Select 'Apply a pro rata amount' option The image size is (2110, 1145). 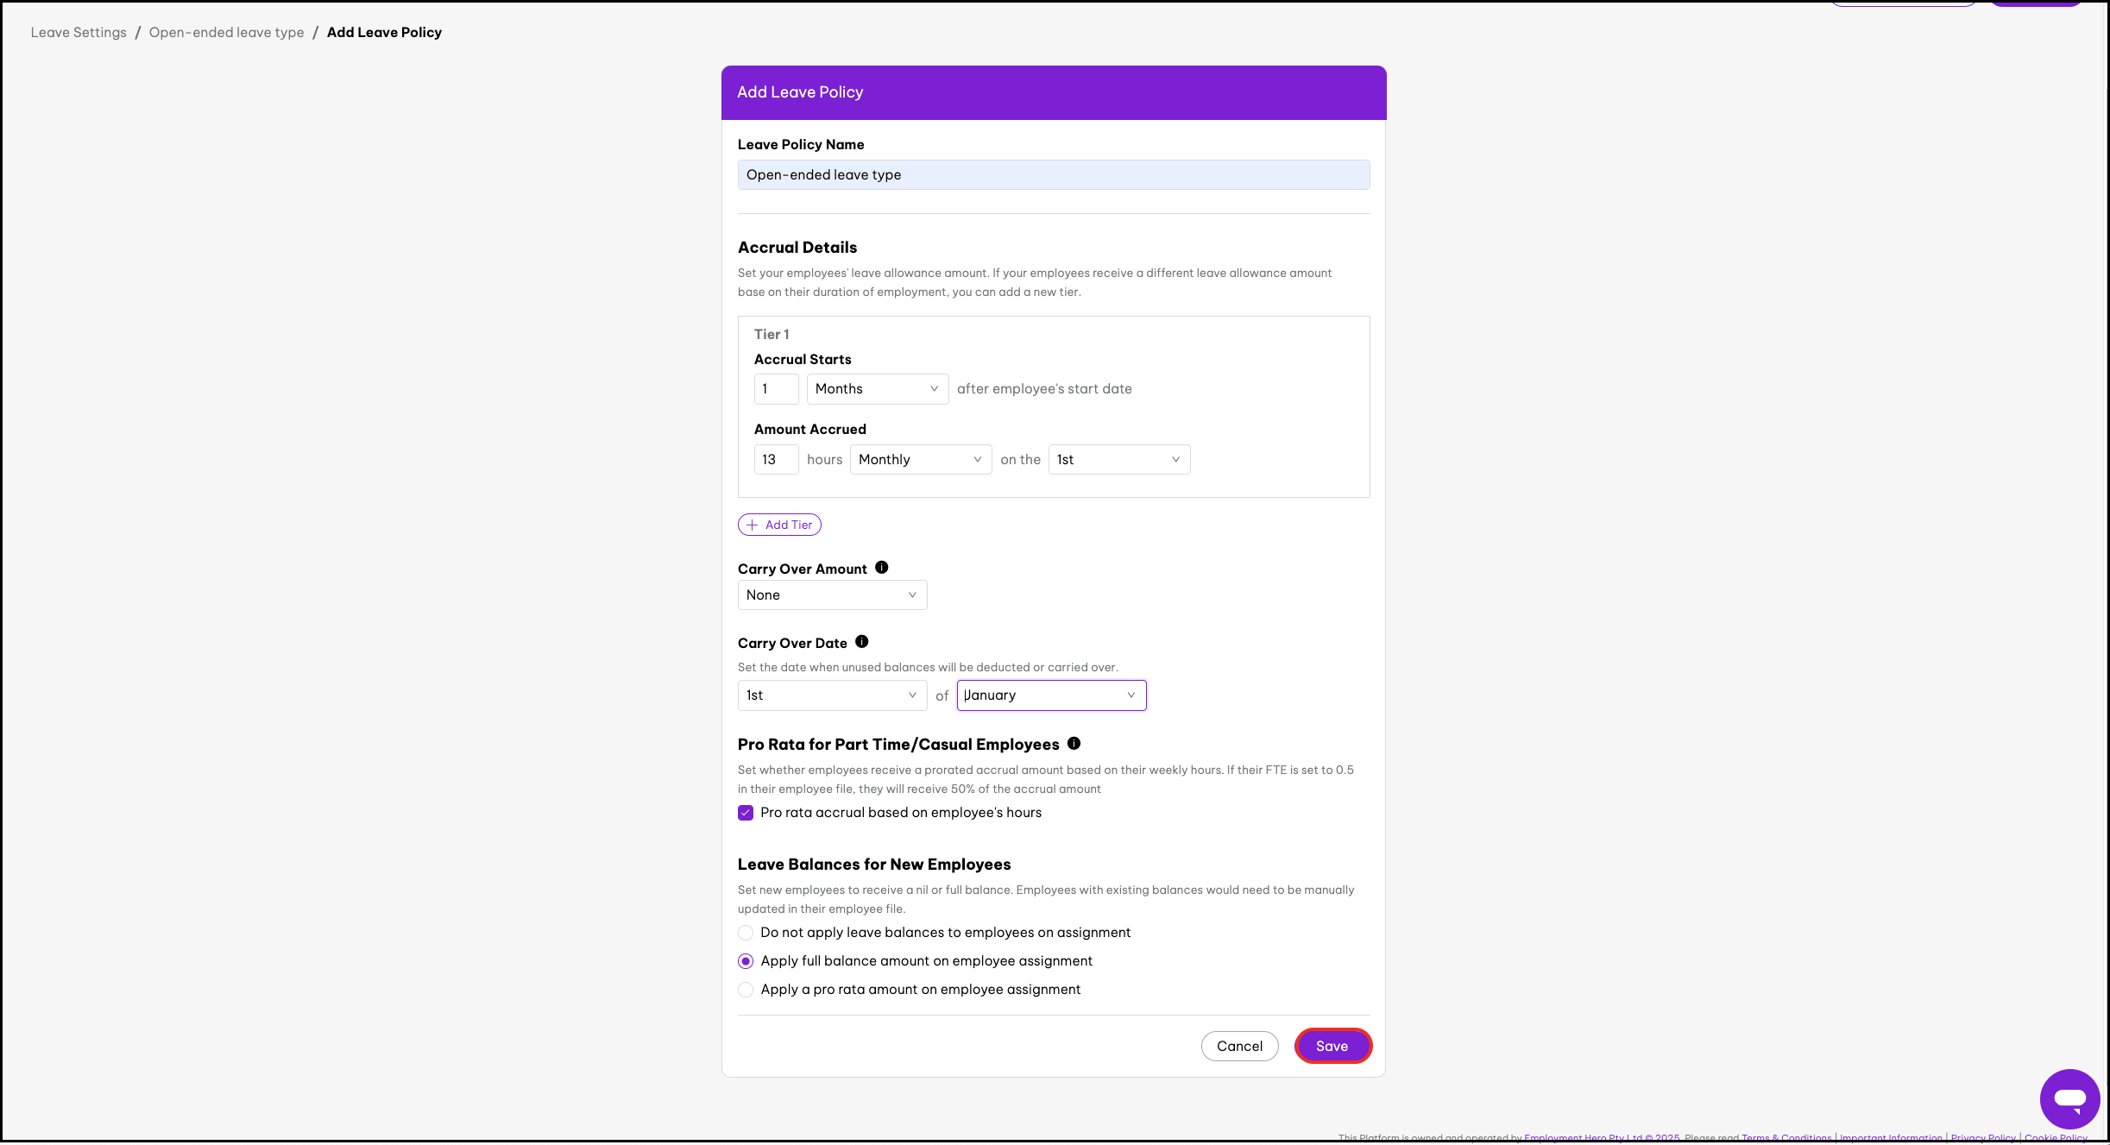tap(746, 990)
